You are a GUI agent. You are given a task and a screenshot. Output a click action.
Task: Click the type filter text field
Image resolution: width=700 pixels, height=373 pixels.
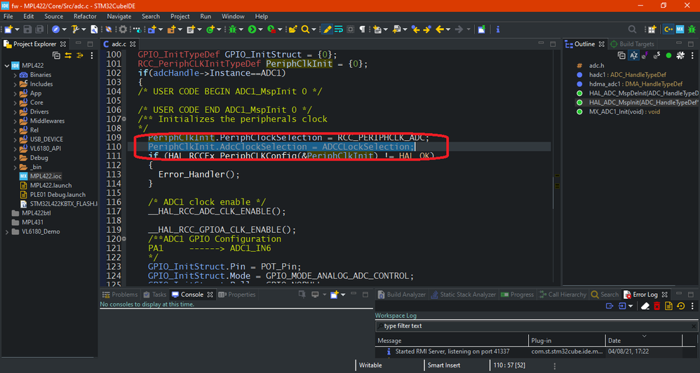click(x=537, y=326)
